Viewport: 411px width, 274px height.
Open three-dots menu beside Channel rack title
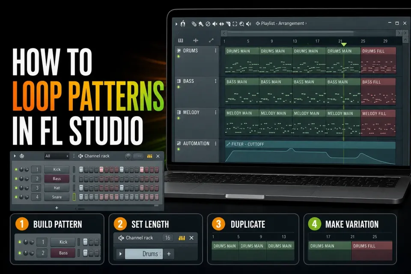pos(74,156)
